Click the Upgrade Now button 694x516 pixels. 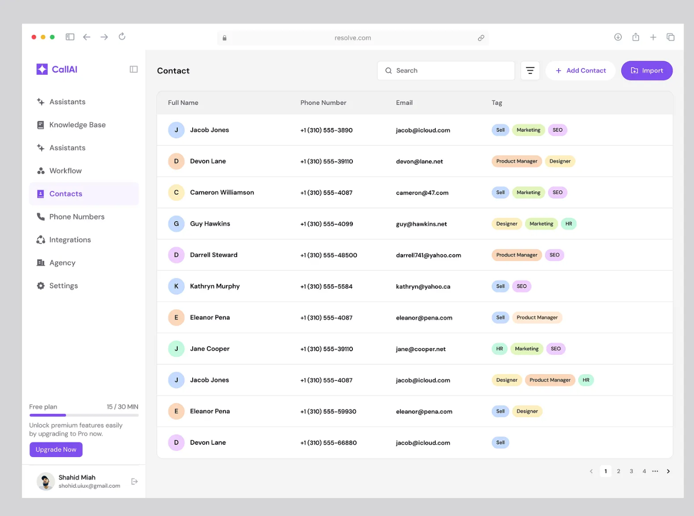[56, 449]
